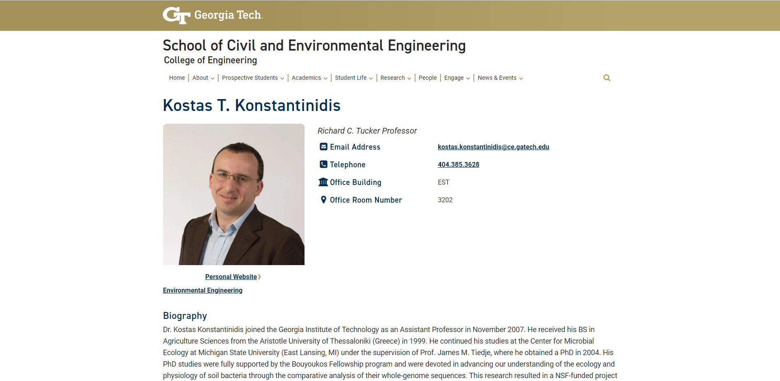Click the Georgia Tech logo
This screenshot has height=381, width=780.
(212, 15)
